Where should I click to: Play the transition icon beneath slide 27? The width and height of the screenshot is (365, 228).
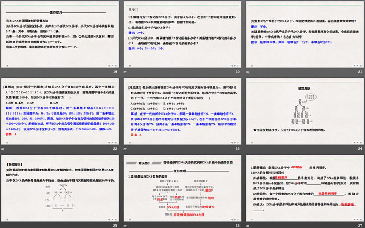point(247,225)
